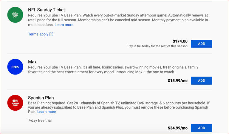This screenshot has height=134, width=229.
Task: Open external link icon next to Terms apply
Action: point(51,34)
